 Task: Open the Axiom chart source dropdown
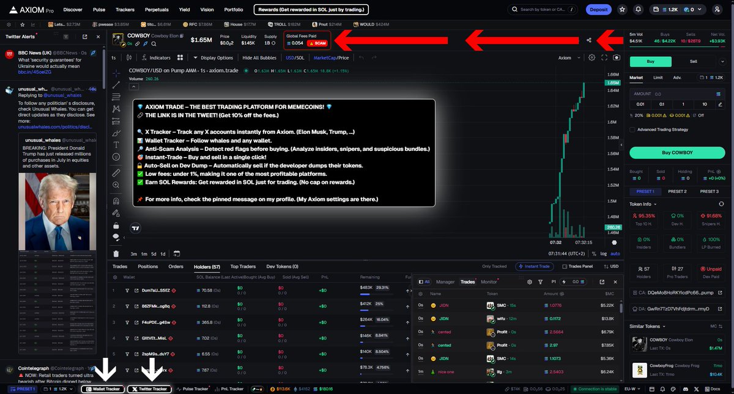click(568, 57)
